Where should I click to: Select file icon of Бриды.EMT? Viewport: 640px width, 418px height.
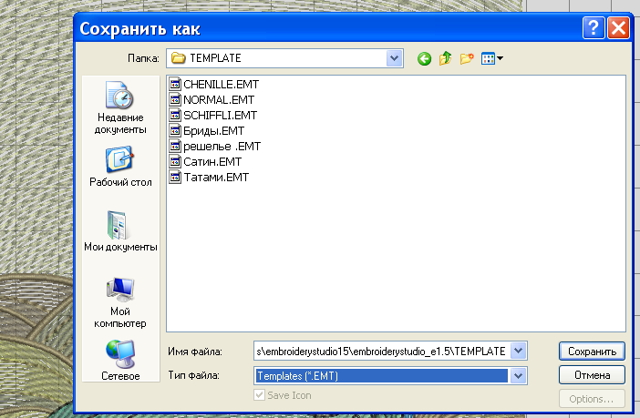(175, 130)
